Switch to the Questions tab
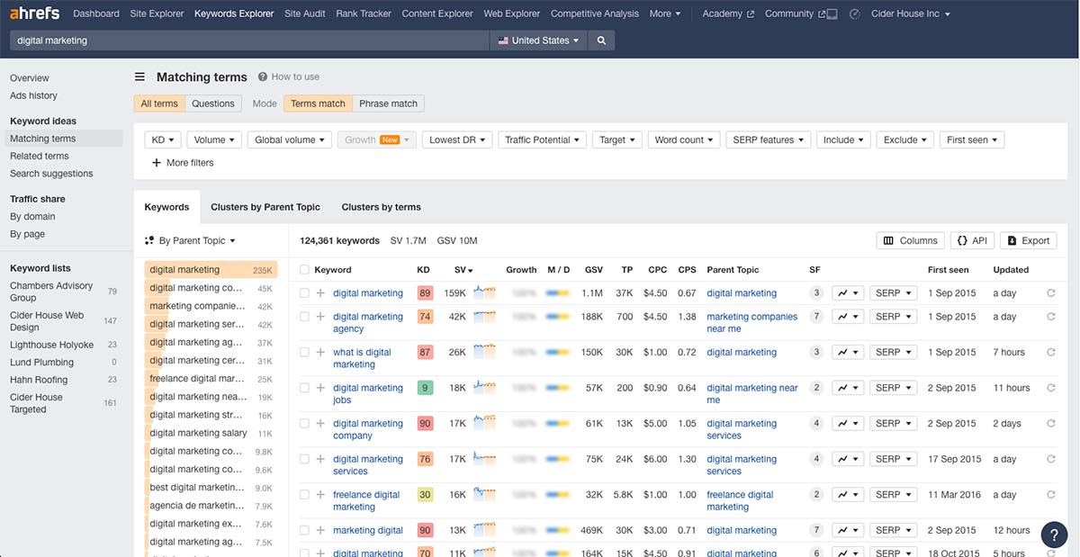 tap(212, 103)
